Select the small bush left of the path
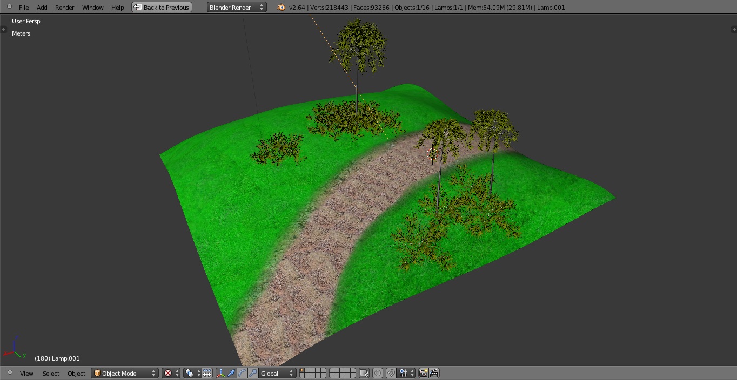Screen dimensions: 737x380 point(278,149)
